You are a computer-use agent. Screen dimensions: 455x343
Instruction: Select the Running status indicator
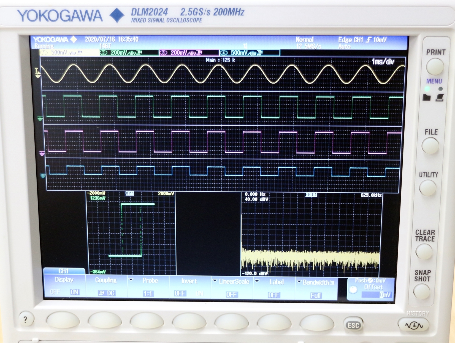pos(44,46)
